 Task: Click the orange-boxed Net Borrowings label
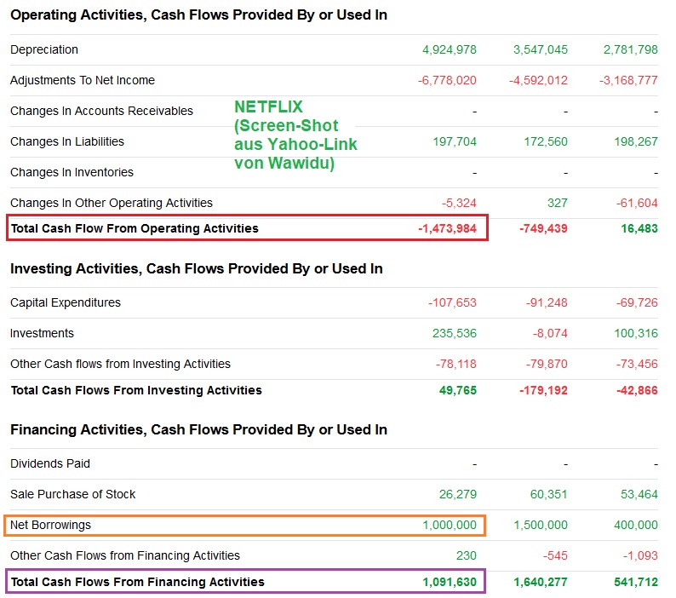(51, 525)
